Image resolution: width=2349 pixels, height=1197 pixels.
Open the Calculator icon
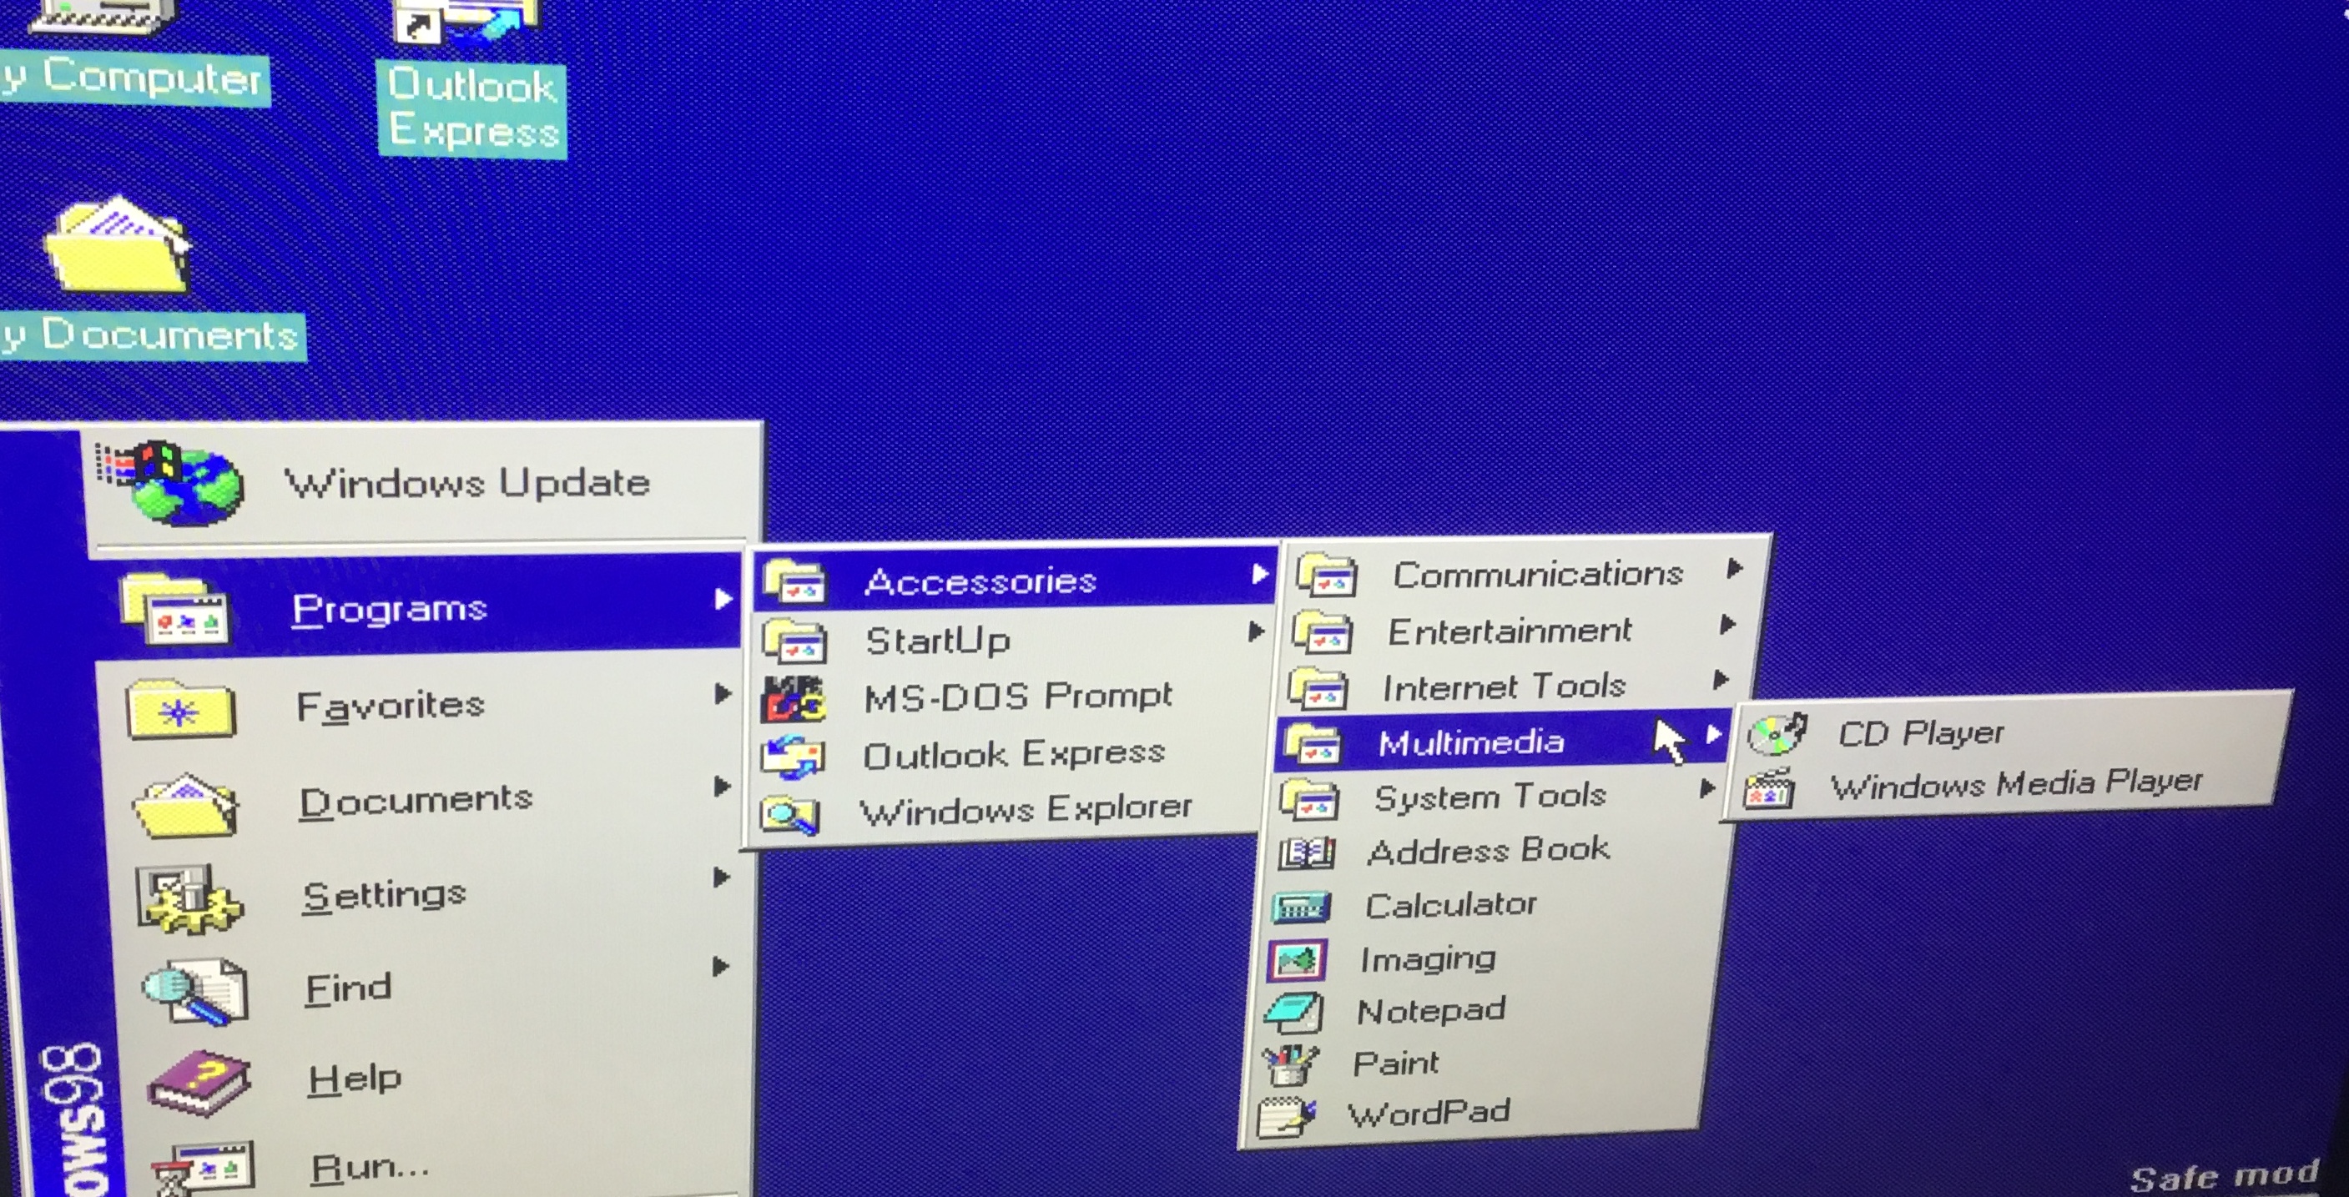coord(1301,907)
